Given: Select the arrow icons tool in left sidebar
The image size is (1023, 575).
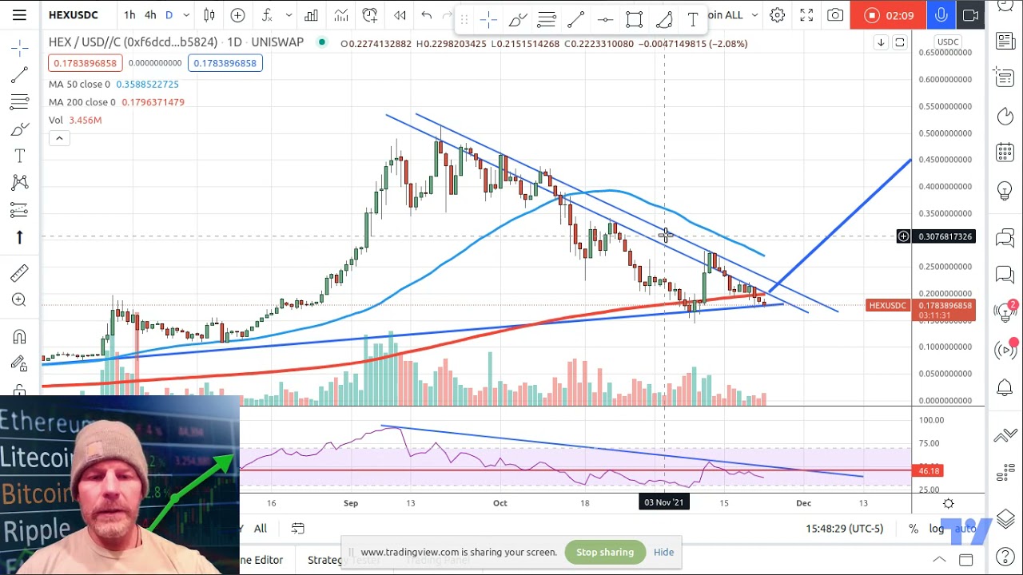Looking at the screenshot, I should click(x=19, y=237).
